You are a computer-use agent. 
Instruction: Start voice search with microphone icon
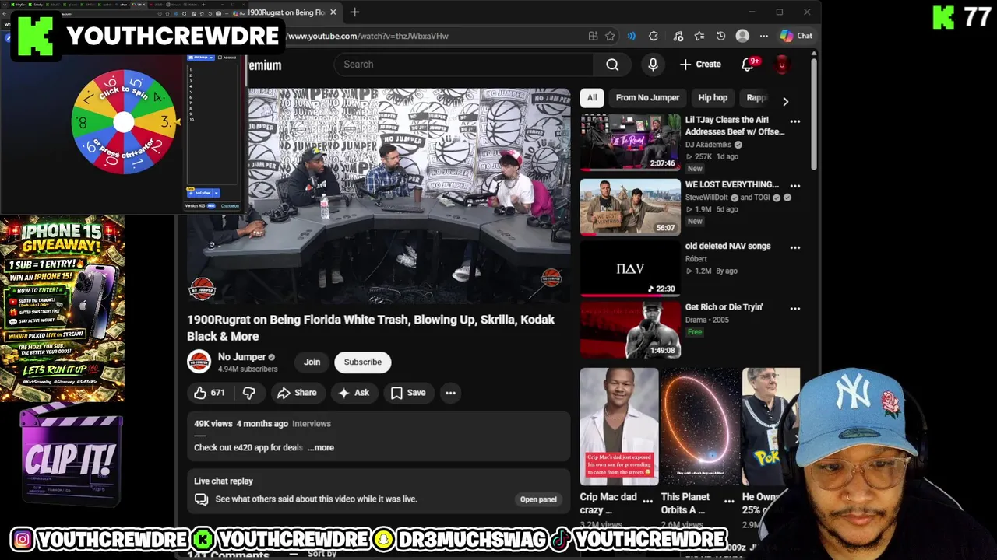[x=653, y=65]
